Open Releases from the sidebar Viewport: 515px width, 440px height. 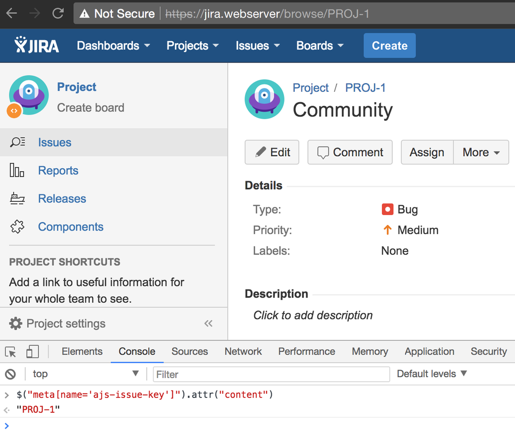(x=62, y=199)
